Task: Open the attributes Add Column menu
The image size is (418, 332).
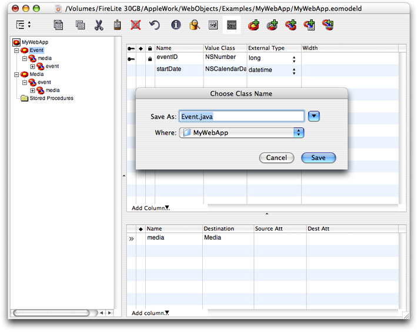Action: point(151,208)
